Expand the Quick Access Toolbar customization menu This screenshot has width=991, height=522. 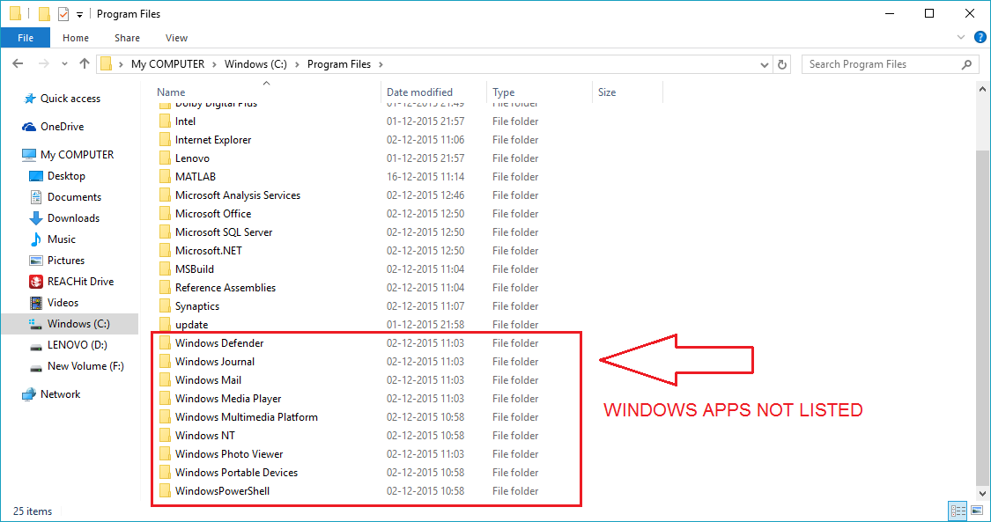coord(78,13)
